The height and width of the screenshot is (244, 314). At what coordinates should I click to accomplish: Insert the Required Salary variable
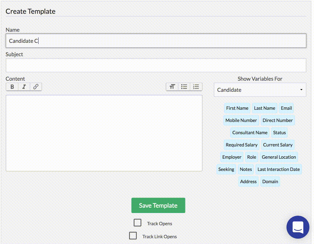[x=241, y=145]
